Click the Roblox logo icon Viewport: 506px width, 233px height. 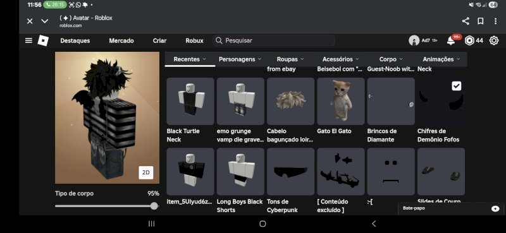(x=43, y=40)
